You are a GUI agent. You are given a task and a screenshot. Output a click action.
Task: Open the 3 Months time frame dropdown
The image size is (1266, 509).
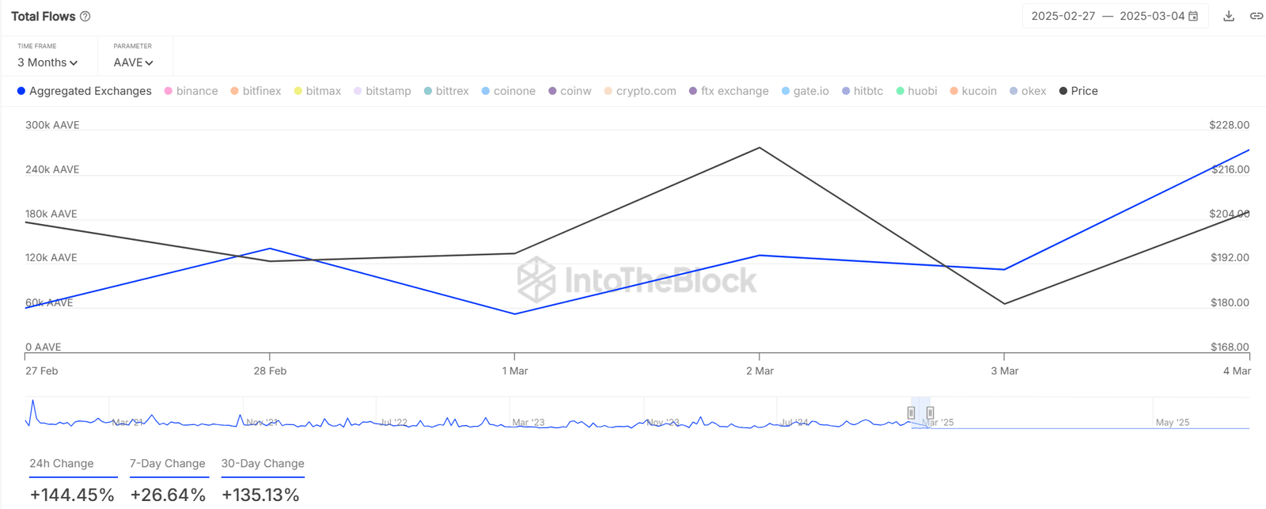tap(47, 63)
